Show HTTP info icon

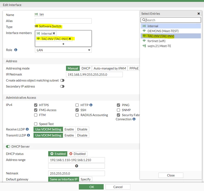click(x=91, y=105)
